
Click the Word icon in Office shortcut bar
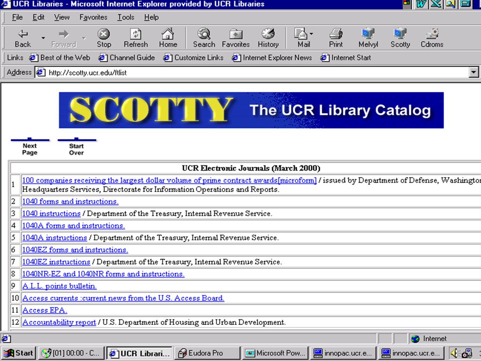[x=421, y=4]
